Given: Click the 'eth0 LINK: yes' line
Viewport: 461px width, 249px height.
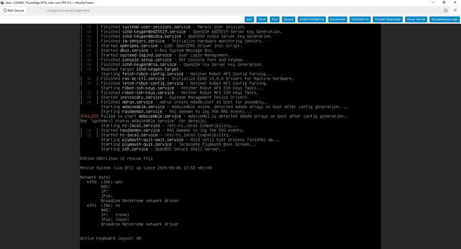Looking at the screenshot, I should coord(104,182).
